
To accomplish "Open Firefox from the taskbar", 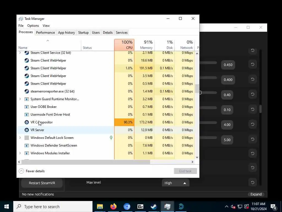I will 113,206.
